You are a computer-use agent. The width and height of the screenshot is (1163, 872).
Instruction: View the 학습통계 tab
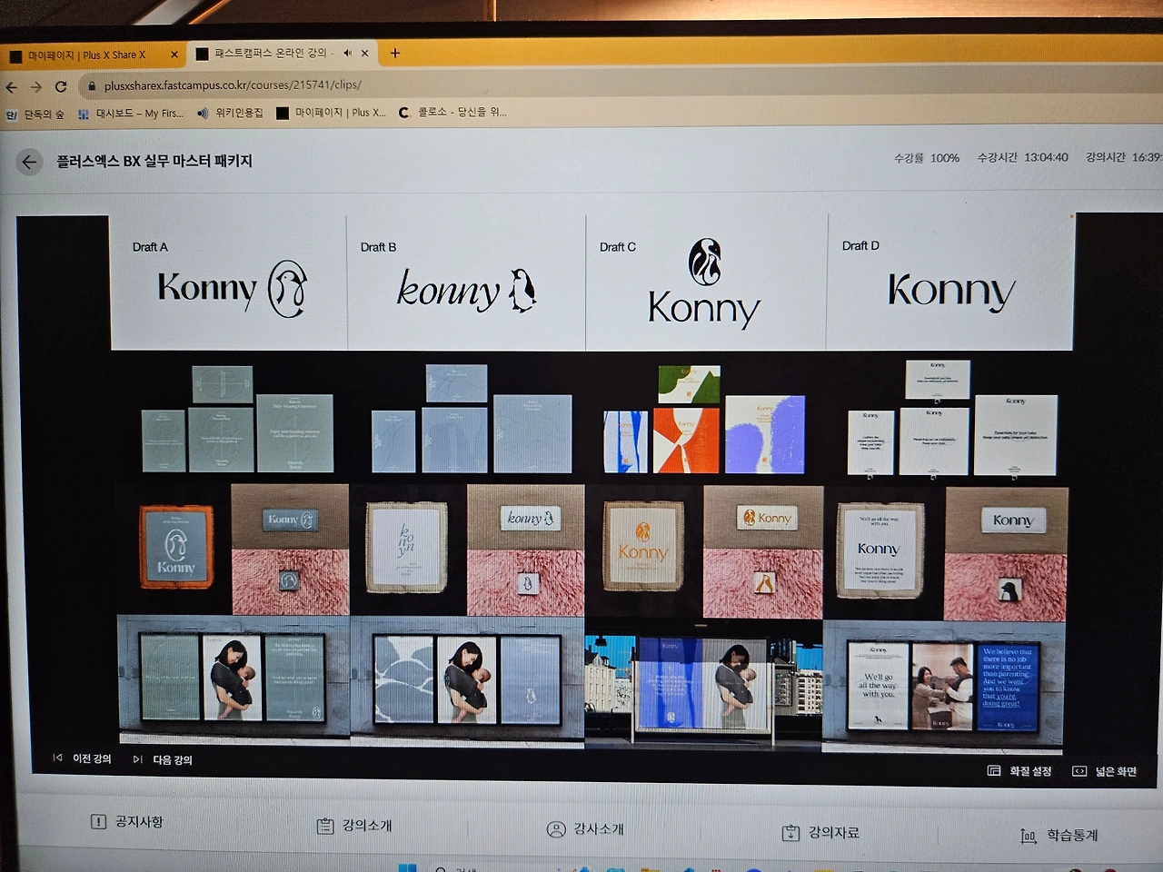[x=1059, y=835]
